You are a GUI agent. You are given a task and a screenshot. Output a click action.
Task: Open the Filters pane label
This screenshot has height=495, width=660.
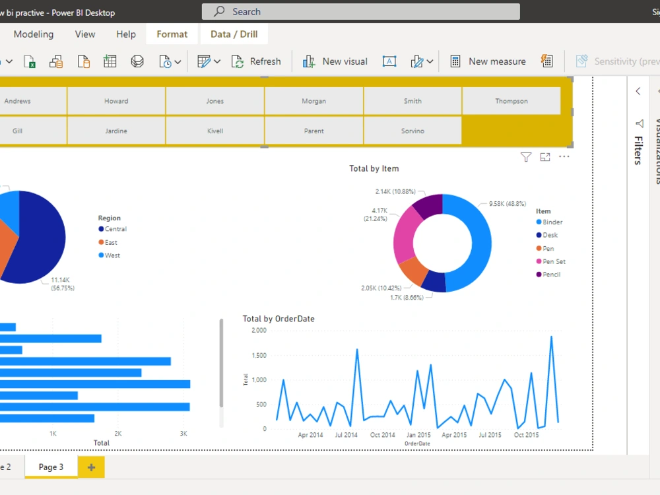tap(638, 150)
